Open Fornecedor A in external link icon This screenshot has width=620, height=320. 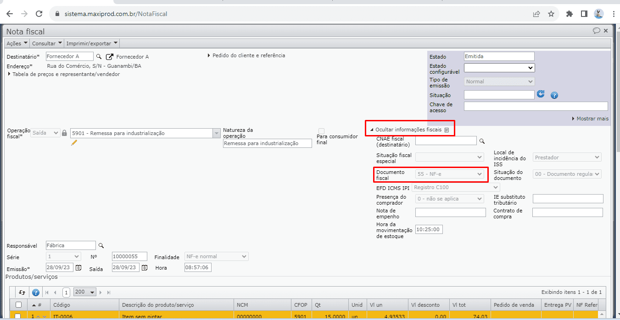pos(110,57)
